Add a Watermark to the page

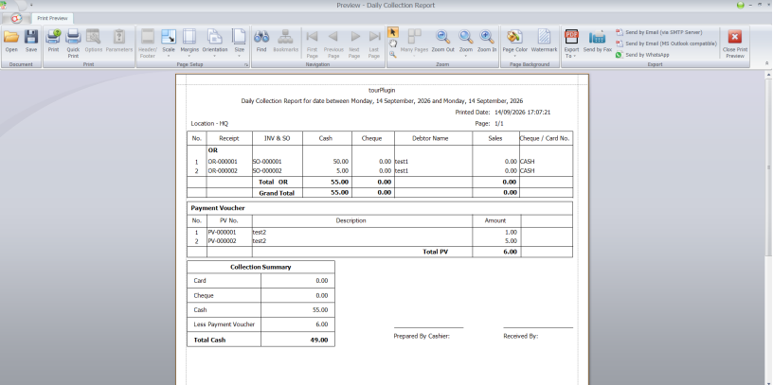pos(544,42)
